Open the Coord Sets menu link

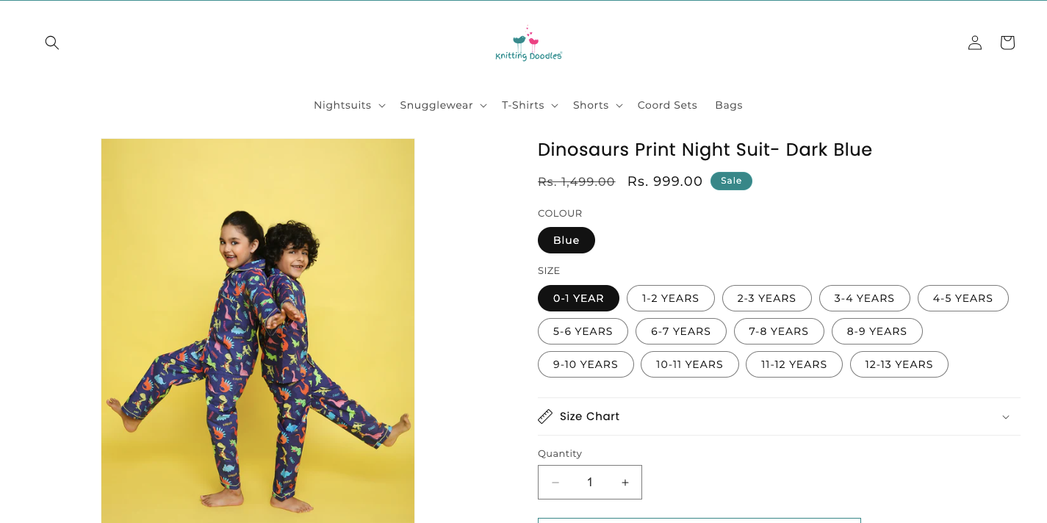pos(667,105)
